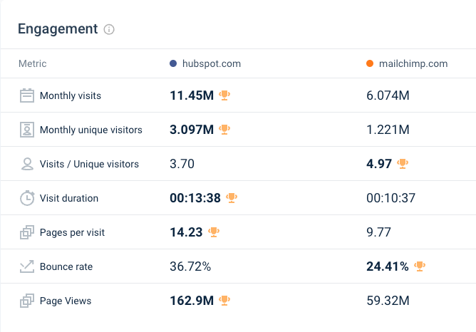Select the 11.45M hubspot visits value

click(x=192, y=95)
